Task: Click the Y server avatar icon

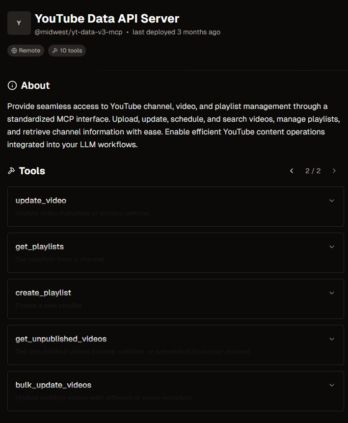Action: click(x=19, y=23)
